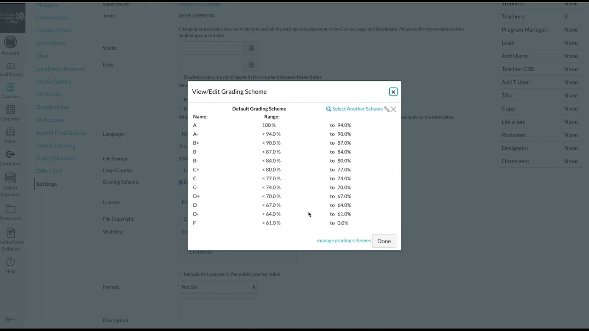Open LockDown Browser in course navigation

tap(60, 69)
